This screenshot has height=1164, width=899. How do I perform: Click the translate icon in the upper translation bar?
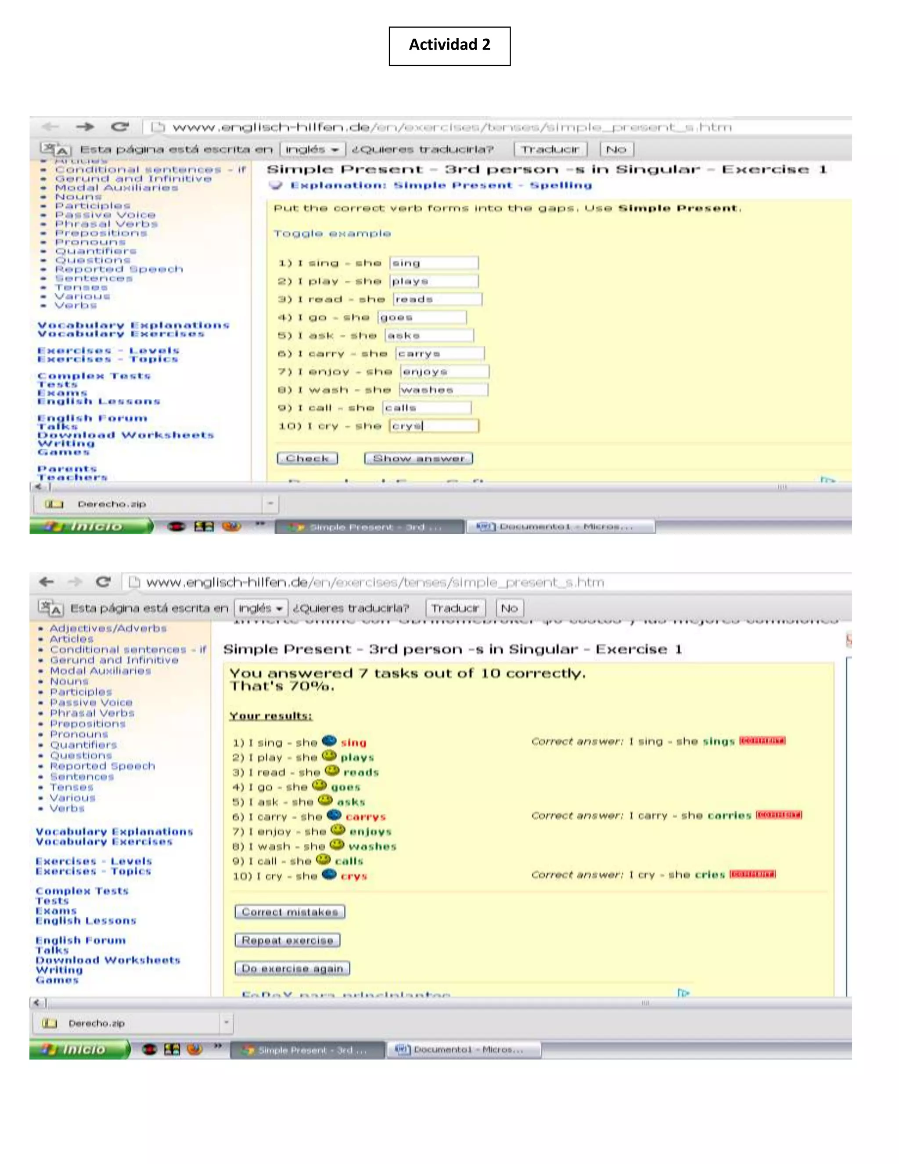click(55, 149)
